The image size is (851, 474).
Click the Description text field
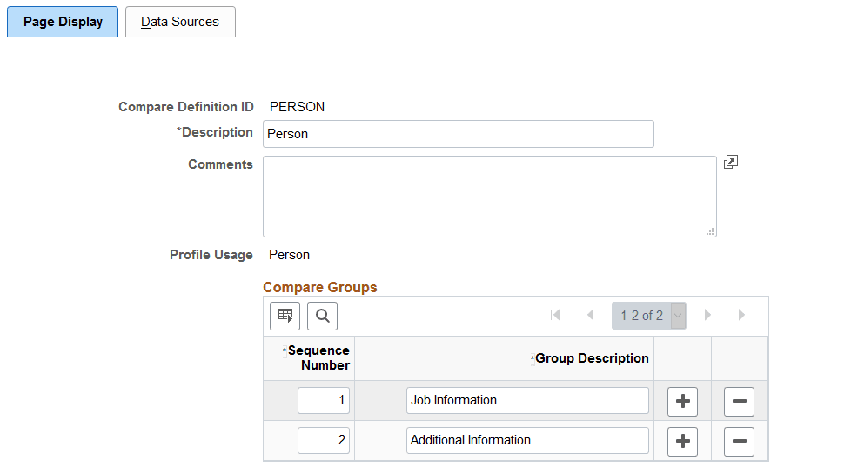[x=458, y=134]
